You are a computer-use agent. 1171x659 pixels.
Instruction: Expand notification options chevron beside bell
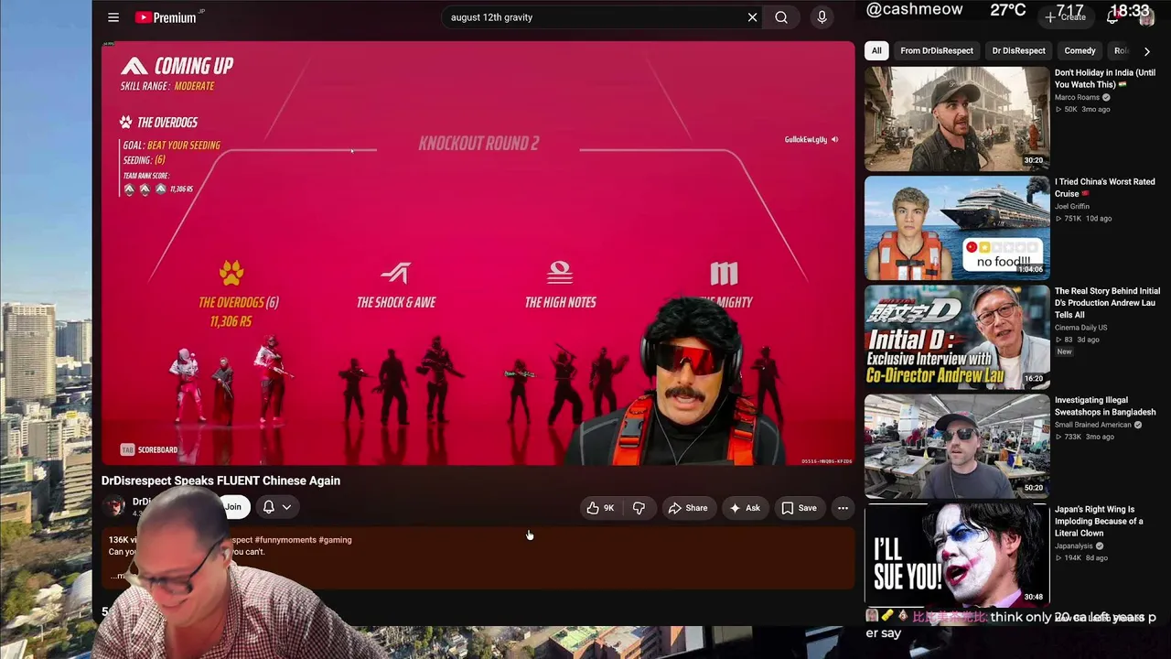coord(286,507)
